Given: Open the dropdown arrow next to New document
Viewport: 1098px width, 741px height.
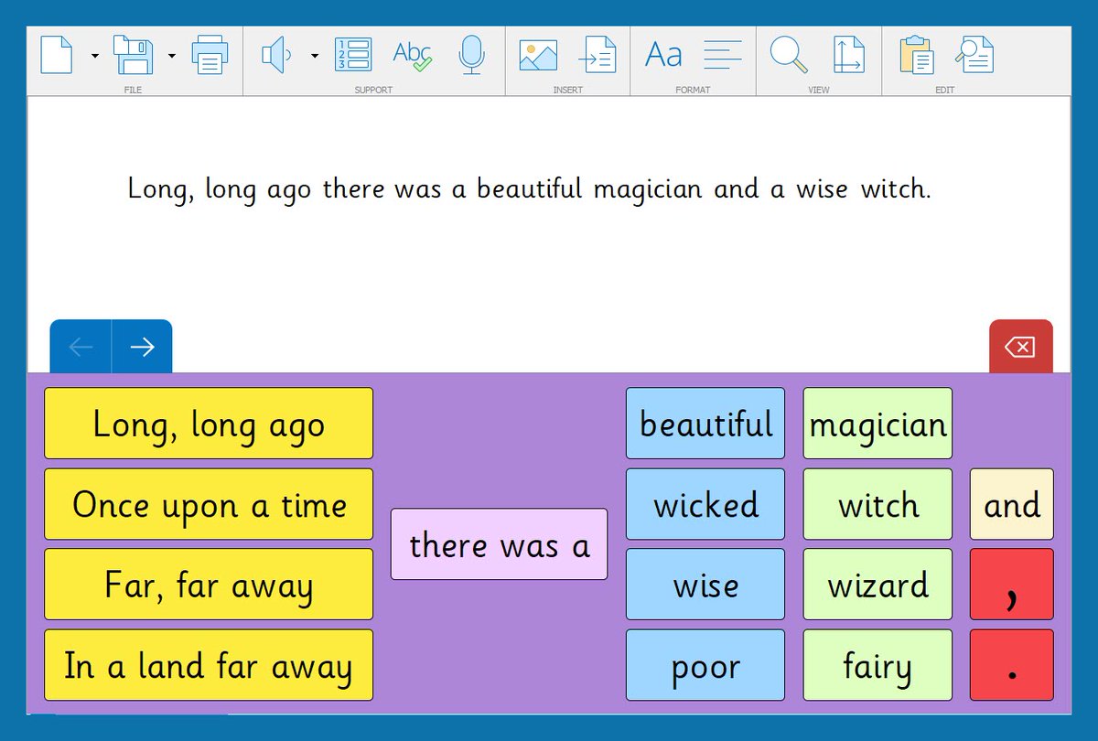Looking at the screenshot, I should 94,57.
